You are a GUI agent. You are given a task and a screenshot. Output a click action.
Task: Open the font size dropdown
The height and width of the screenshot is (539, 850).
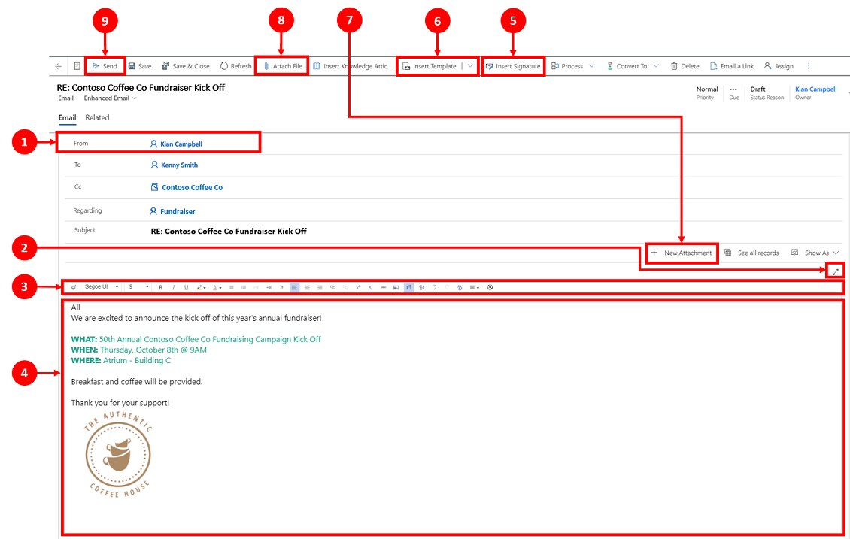click(x=136, y=286)
